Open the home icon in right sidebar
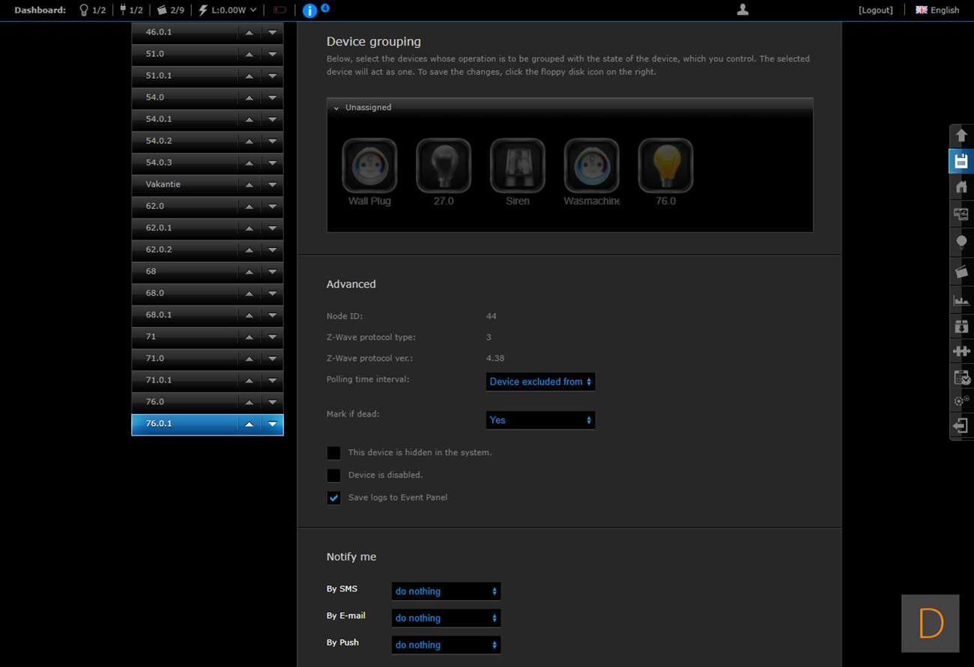974x667 pixels. [x=961, y=187]
